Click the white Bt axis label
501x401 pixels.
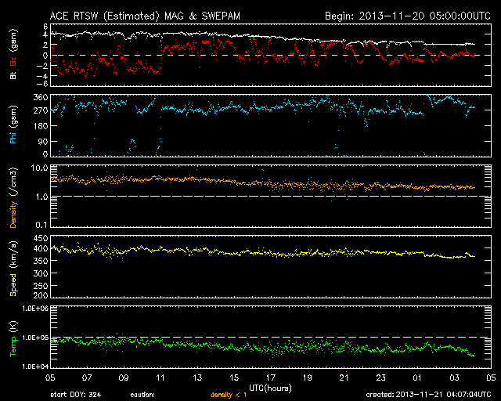(13, 75)
